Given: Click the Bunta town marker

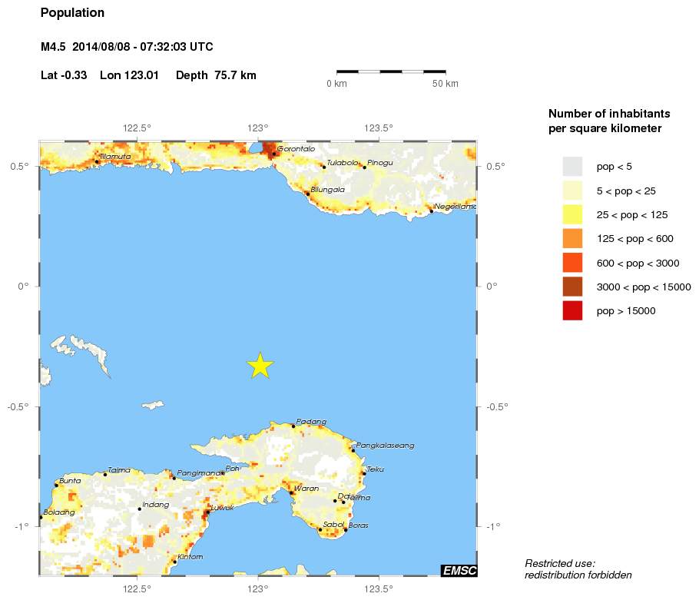Looking at the screenshot, I should coord(56,485).
